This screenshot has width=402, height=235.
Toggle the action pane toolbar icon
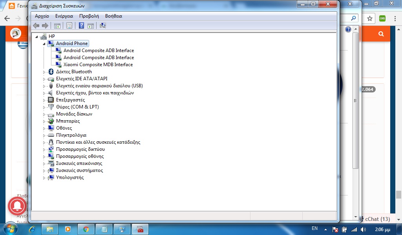coord(91,25)
